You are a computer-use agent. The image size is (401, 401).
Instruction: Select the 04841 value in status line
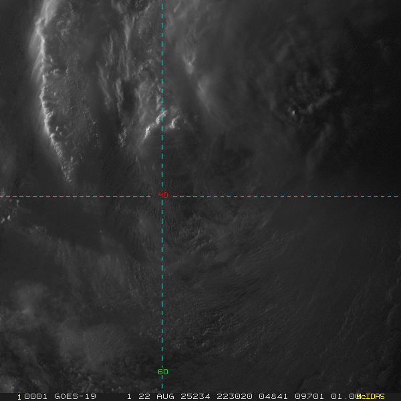(x=273, y=396)
